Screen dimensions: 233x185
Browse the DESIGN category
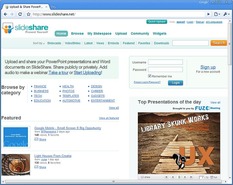(96, 86)
